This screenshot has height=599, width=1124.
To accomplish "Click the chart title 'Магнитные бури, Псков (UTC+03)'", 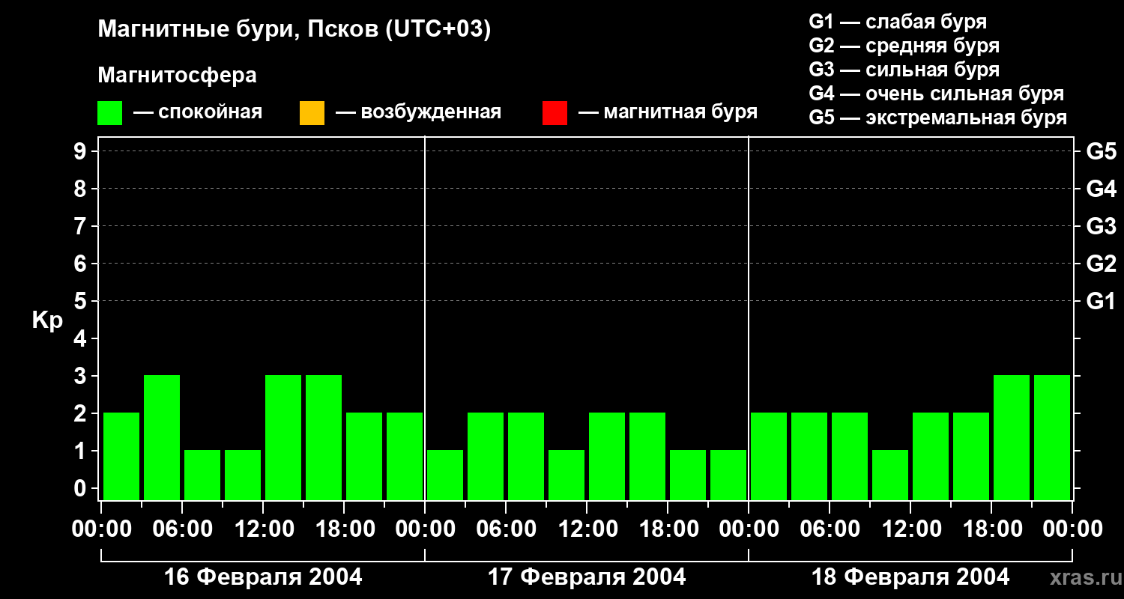I will coord(294,30).
